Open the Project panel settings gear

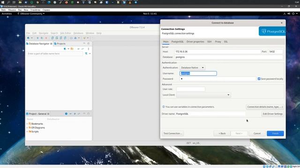click(66, 114)
